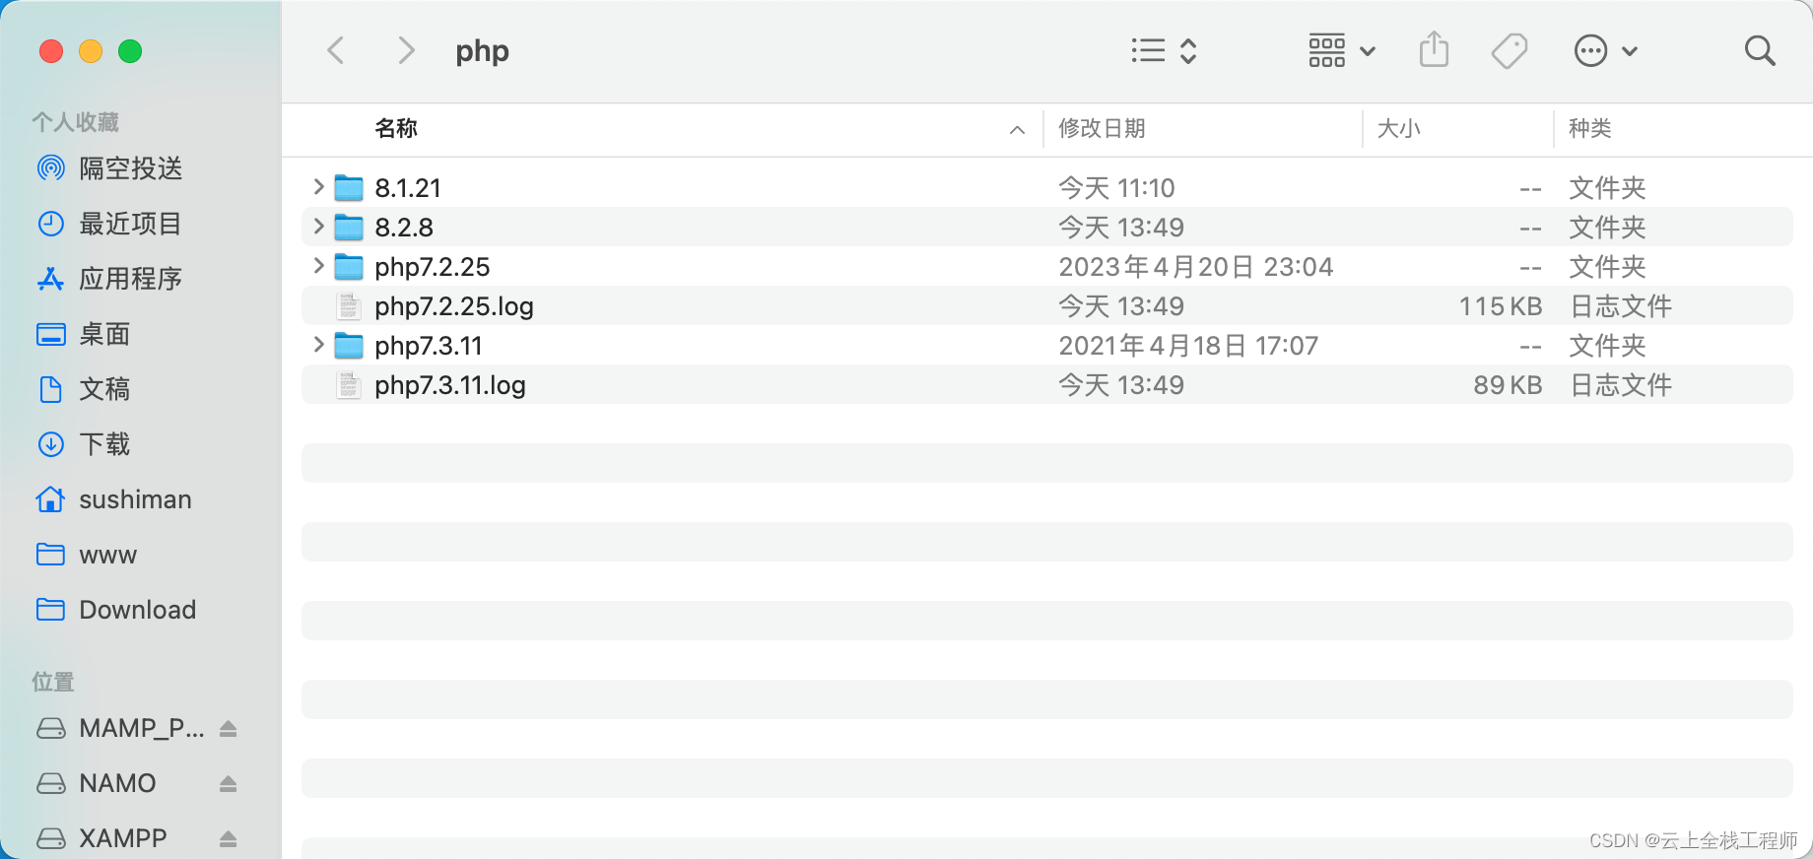Open the Group By dropdown in the toolbar
The image size is (1813, 859).
coord(1340,50)
